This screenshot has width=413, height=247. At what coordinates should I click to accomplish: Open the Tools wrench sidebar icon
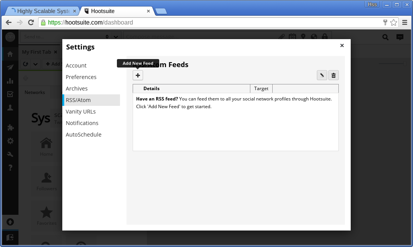click(10, 154)
